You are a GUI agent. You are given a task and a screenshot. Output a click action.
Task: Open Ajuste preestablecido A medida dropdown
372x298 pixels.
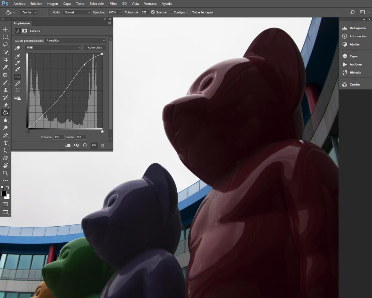click(76, 41)
